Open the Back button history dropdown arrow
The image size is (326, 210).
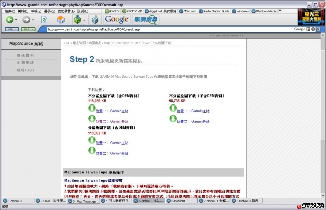pos(16,20)
